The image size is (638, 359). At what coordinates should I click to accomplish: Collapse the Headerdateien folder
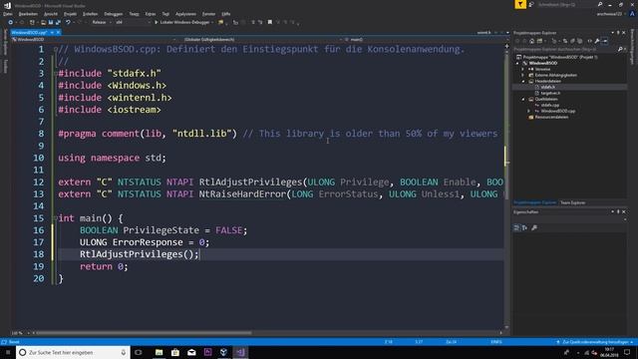pos(523,81)
